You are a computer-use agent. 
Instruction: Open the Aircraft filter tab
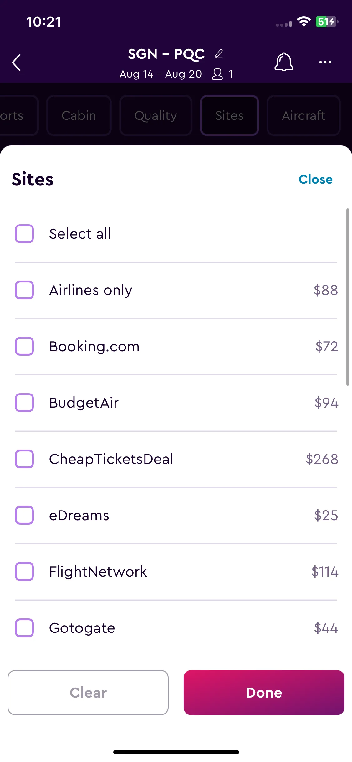pos(304,115)
